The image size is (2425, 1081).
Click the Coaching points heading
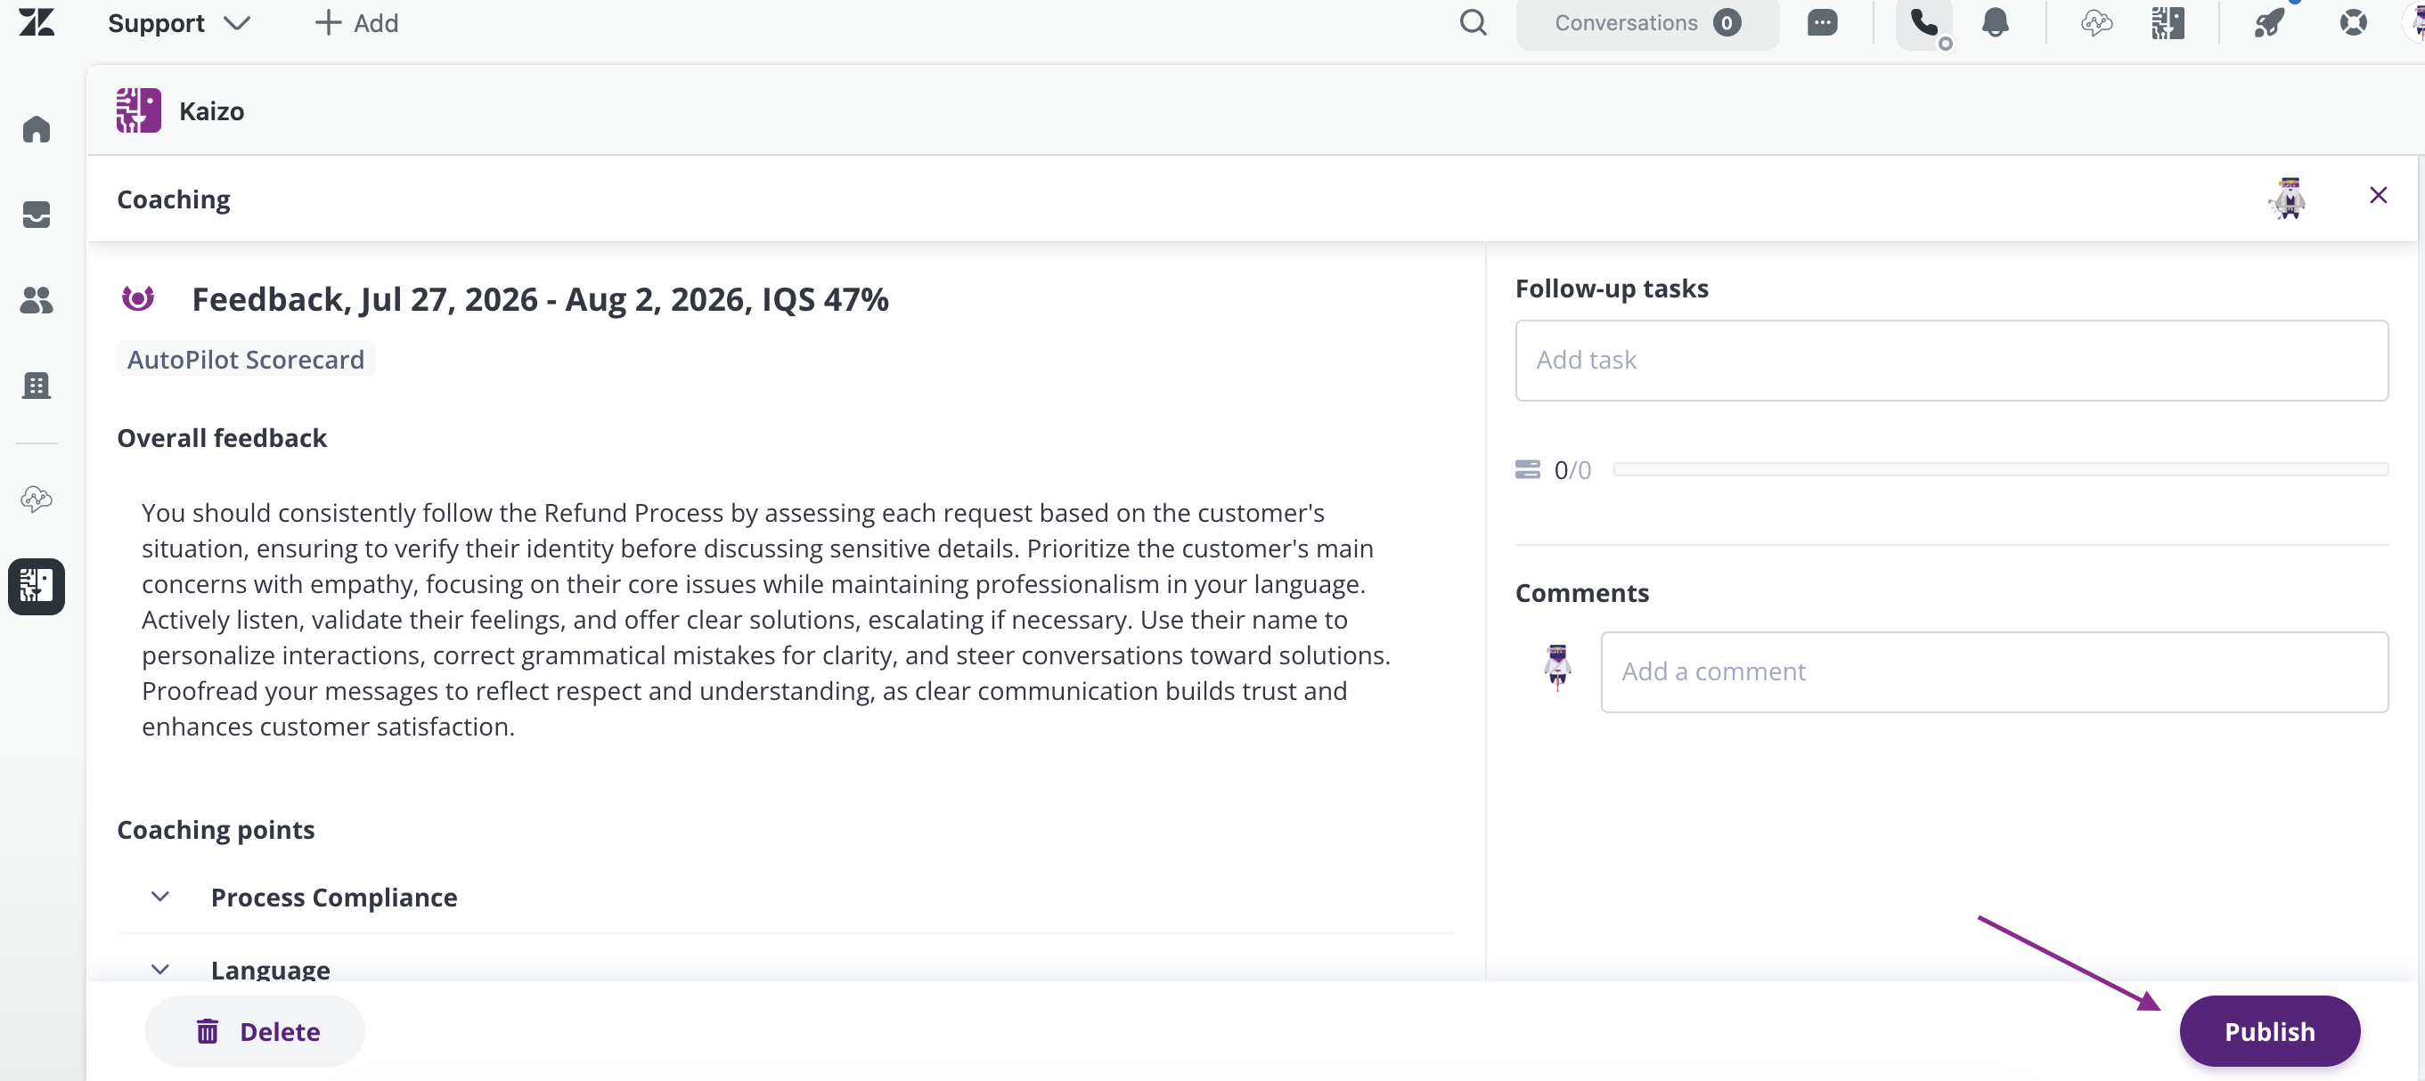[x=216, y=830]
